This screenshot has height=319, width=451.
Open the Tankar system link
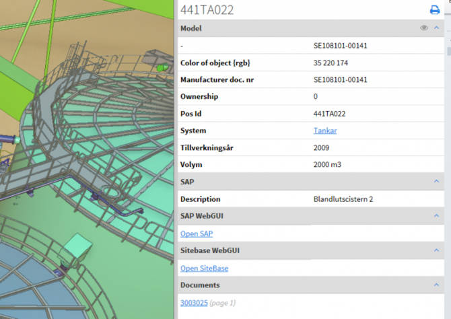[x=325, y=131]
